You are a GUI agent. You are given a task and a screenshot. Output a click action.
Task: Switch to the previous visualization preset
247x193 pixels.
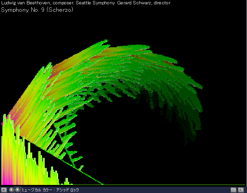[x=11, y=190]
